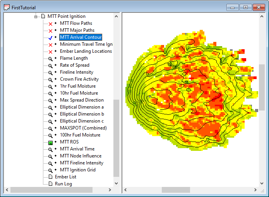Toggle the red X on MTT Flow Paths
Viewport: 269px width, 197px height.
50,24
